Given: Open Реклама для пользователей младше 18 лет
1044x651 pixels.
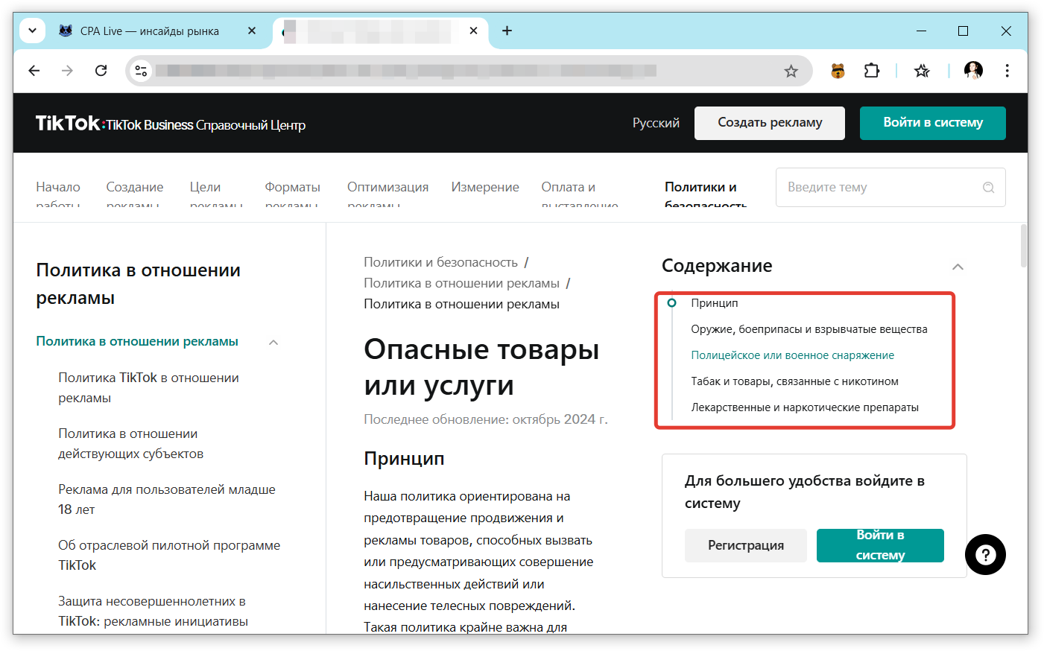Looking at the screenshot, I should point(167,499).
